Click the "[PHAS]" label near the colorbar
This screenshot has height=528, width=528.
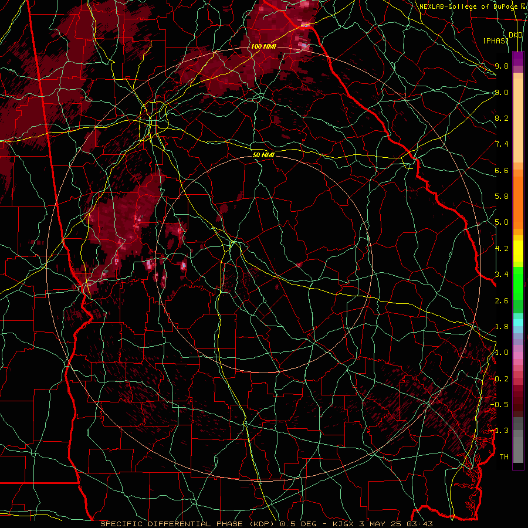pyautogui.click(x=495, y=40)
